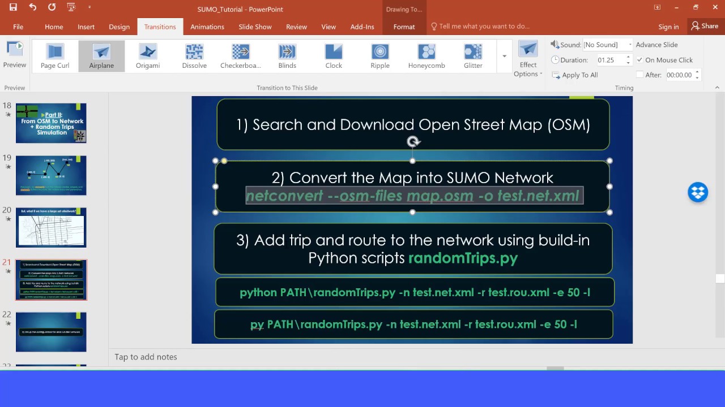
Task: Expand the transitions gallery More arrow
Action: (504, 56)
